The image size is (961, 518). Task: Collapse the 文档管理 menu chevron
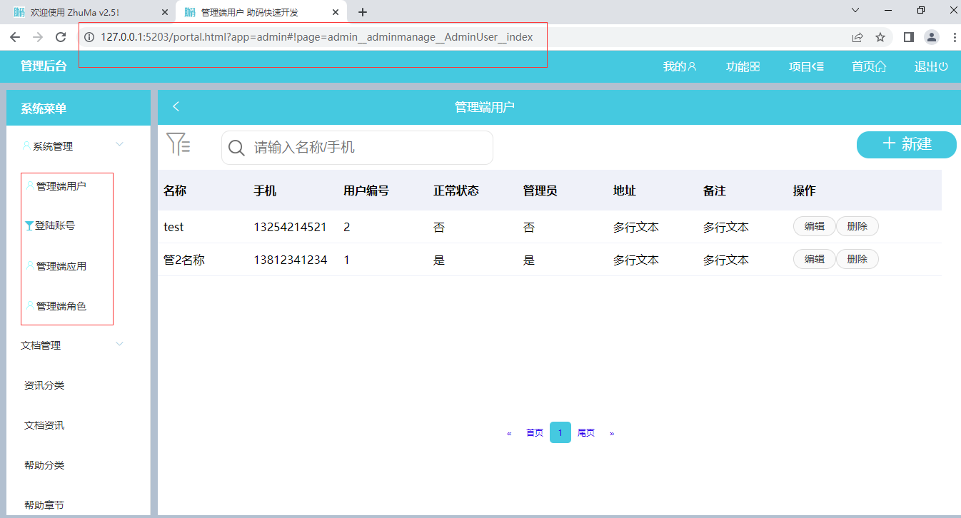coord(119,344)
